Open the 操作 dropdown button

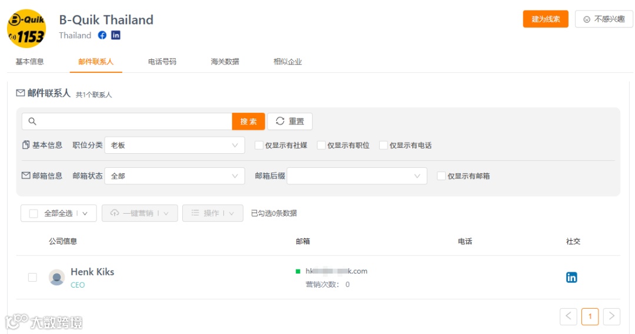click(x=213, y=213)
